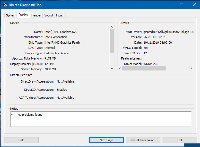Click the Device panel vertical scrollbar thumb
200x147 pixels.
coord(112,41)
